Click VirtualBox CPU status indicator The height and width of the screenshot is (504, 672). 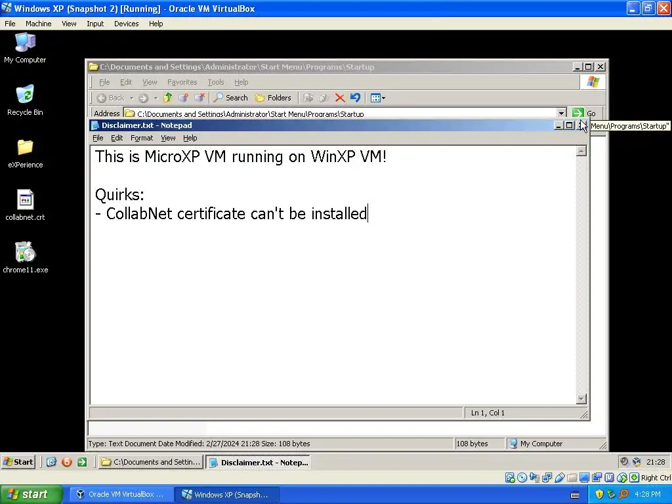(x=609, y=478)
